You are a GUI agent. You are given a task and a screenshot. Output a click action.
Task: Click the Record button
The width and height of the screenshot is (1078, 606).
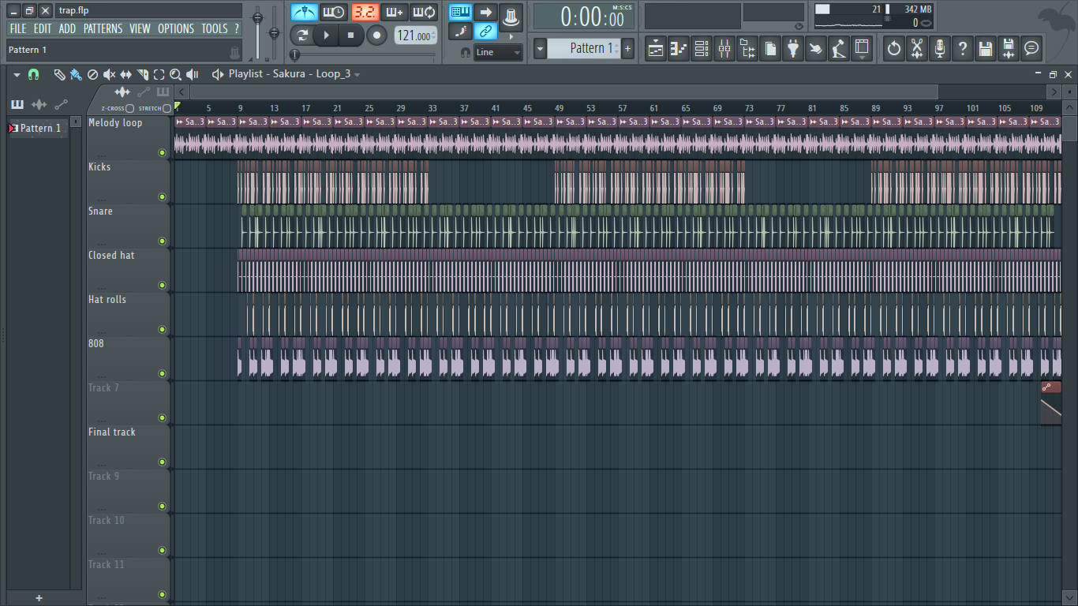pyautogui.click(x=377, y=36)
